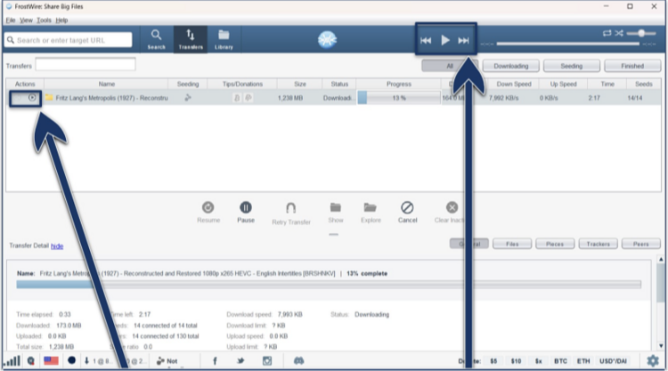Screen dimensions: 668x371
Task: Sort transfers by Down Speed column
Action: point(514,84)
